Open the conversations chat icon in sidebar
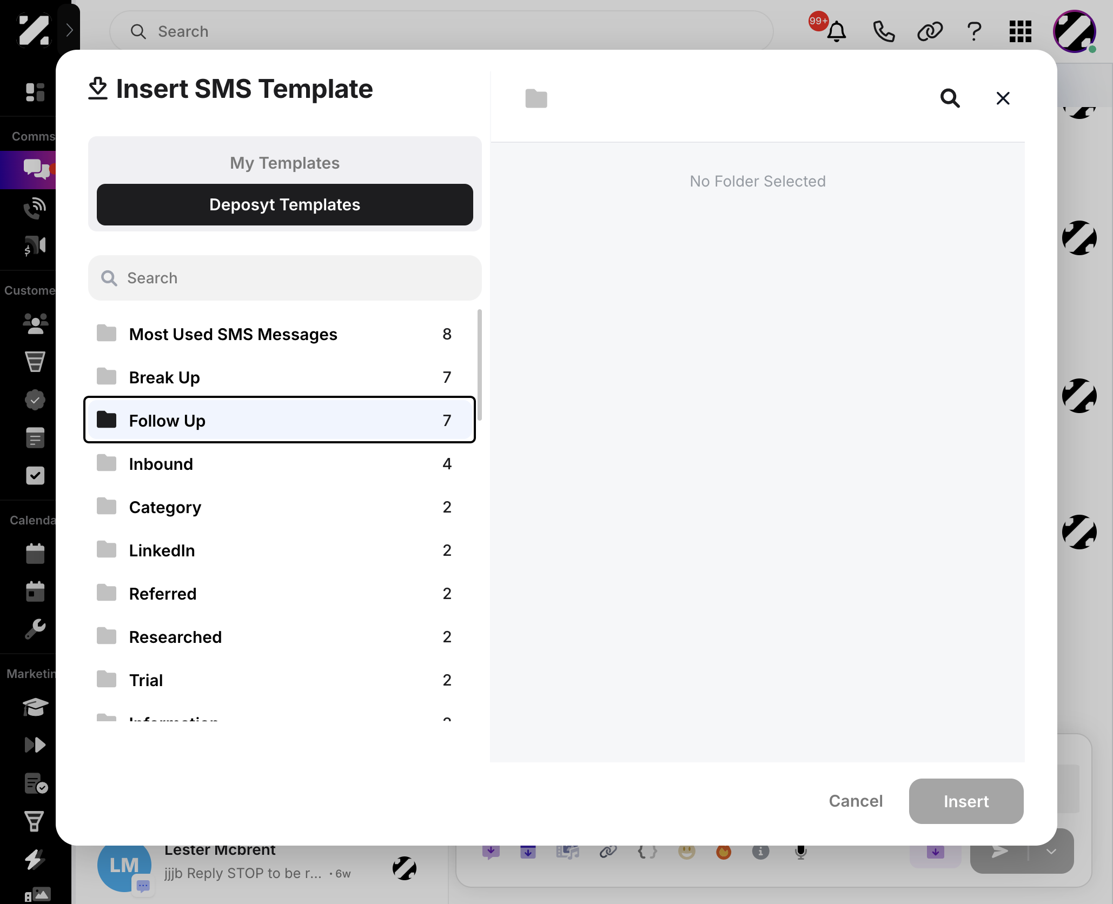This screenshot has width=1113, height=904. [36, 169]
